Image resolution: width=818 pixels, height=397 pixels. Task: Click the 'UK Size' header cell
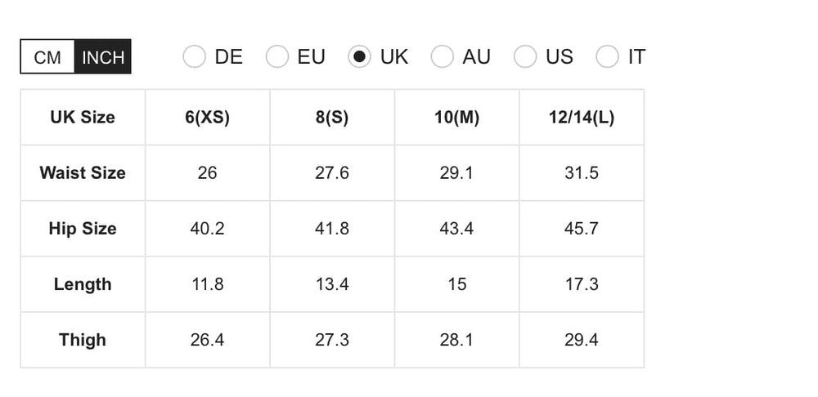pos(83,117)
